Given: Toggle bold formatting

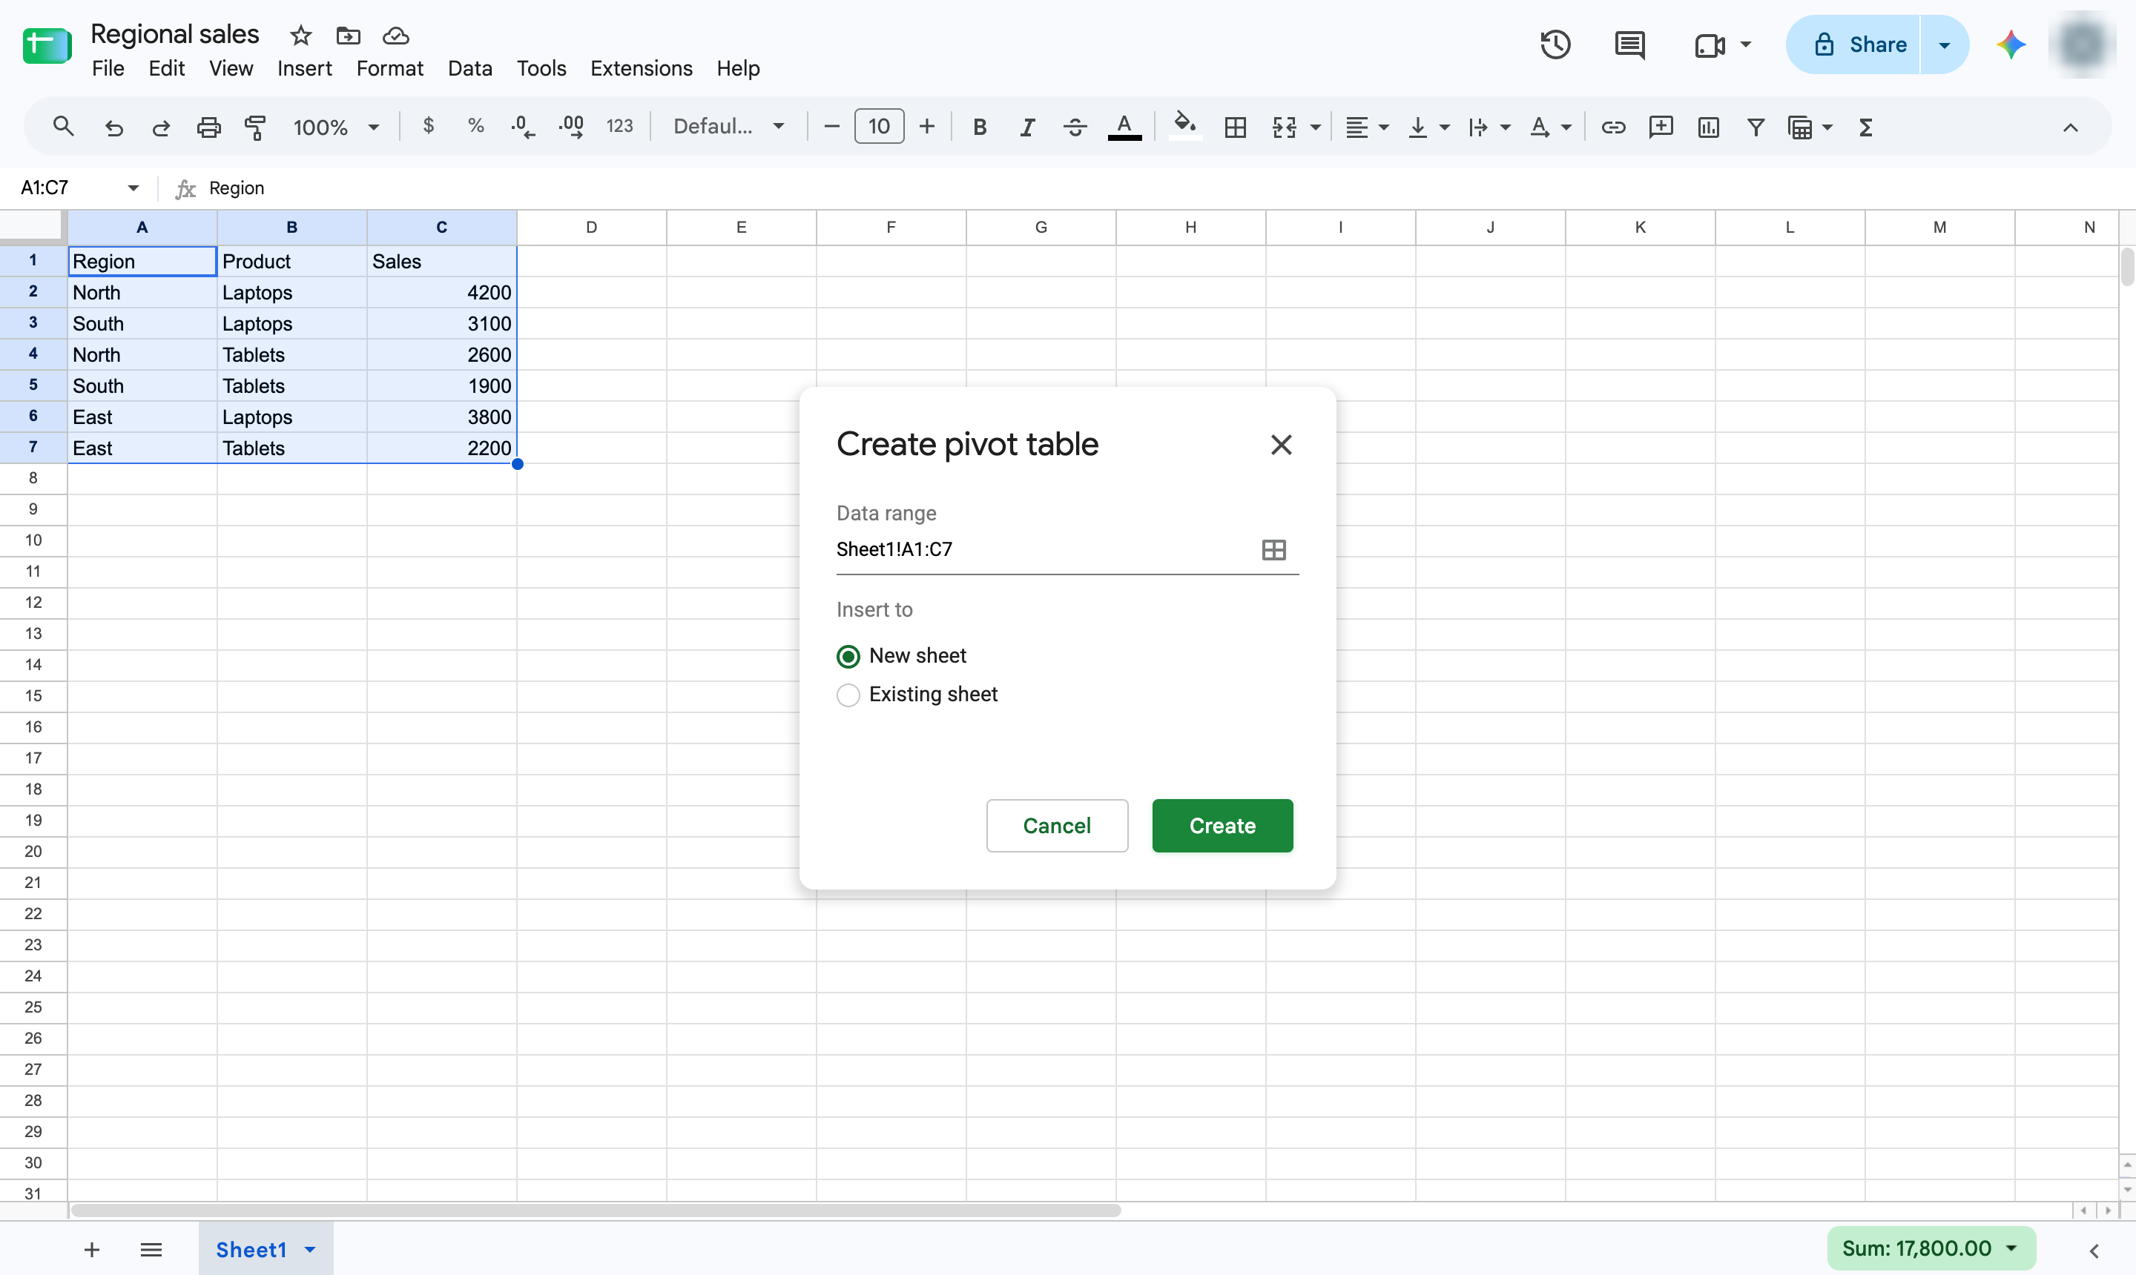Looking at the screenshot, I should (x=979, y=127).
